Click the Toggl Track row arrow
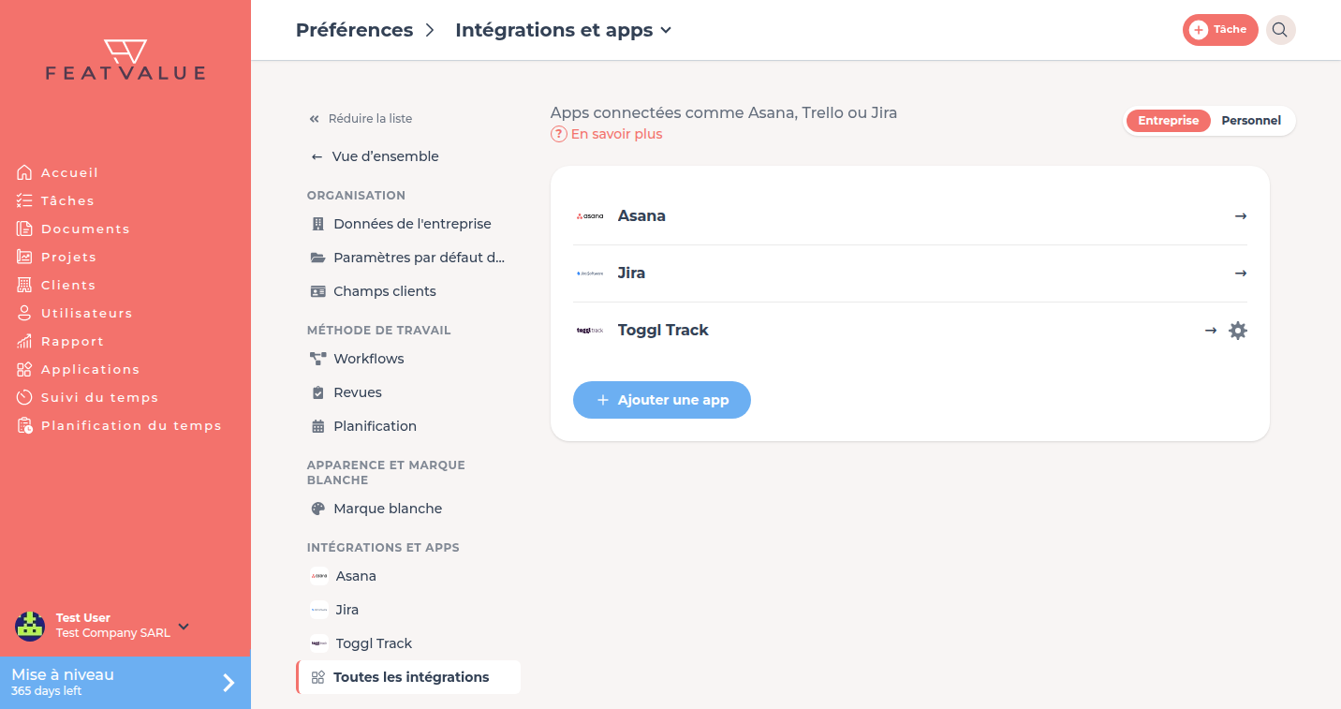The height and width of the screenshot is (709, 1341). point(1211,331)
